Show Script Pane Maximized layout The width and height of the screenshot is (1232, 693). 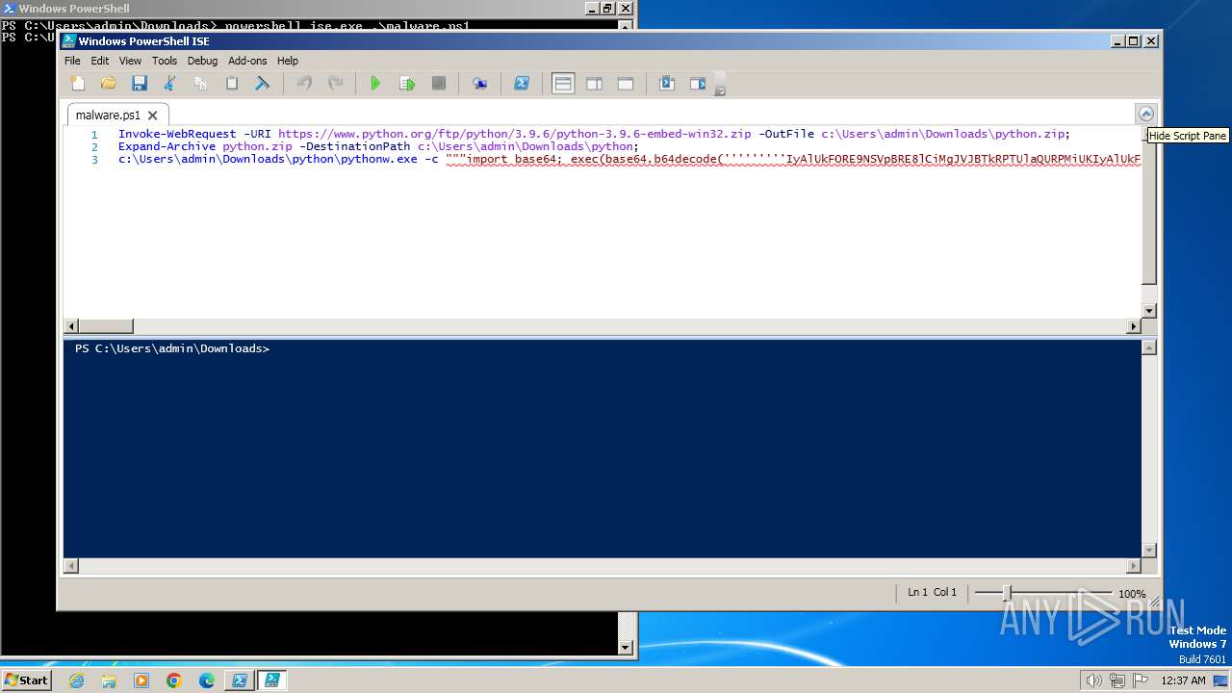click(626, 84)
